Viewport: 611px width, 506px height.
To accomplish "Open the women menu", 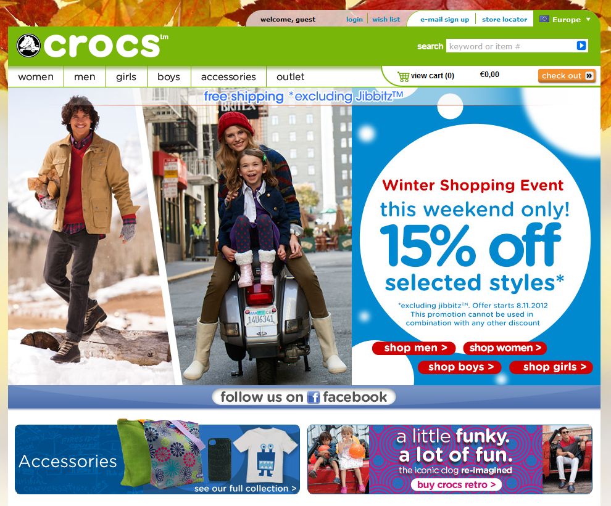I will pos(36,76).
